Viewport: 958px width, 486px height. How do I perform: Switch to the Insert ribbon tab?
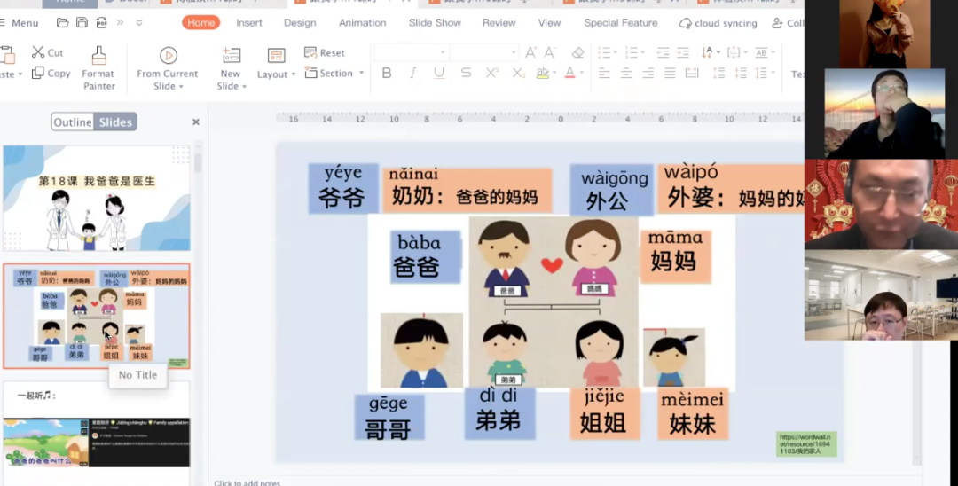tap(249, 23)
